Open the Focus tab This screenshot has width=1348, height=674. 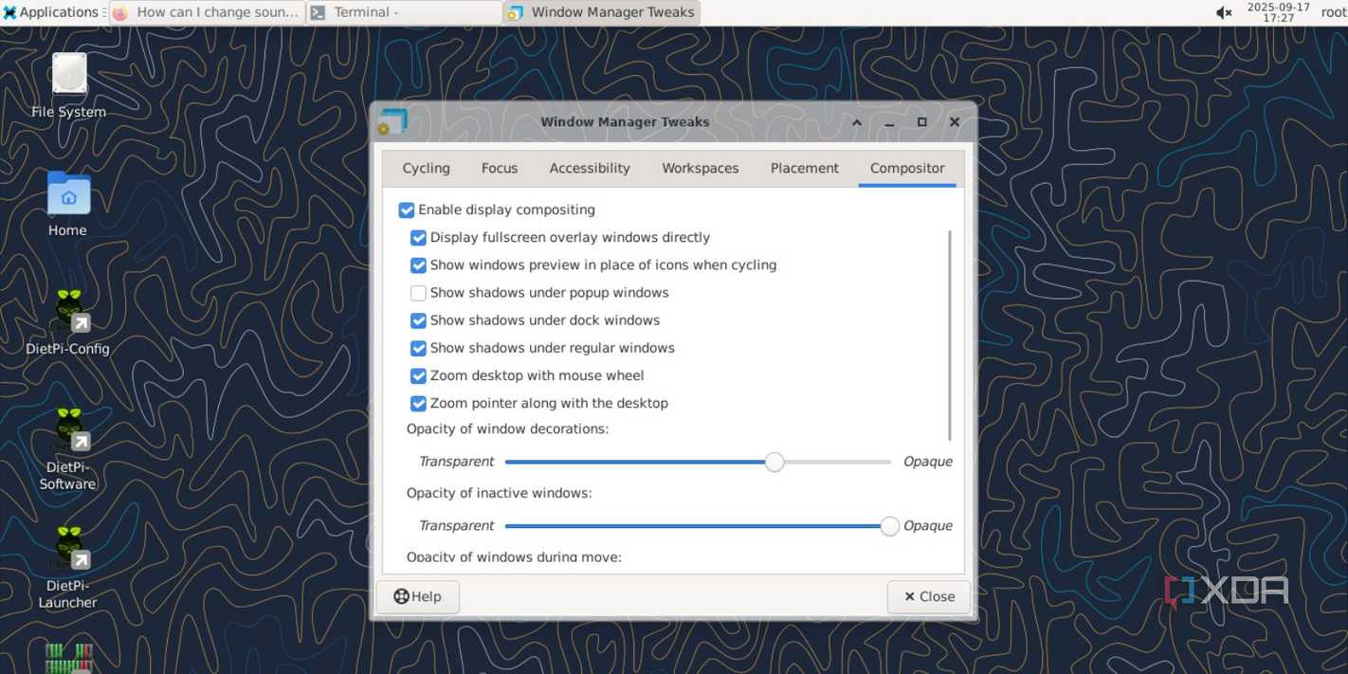point(500,168)
